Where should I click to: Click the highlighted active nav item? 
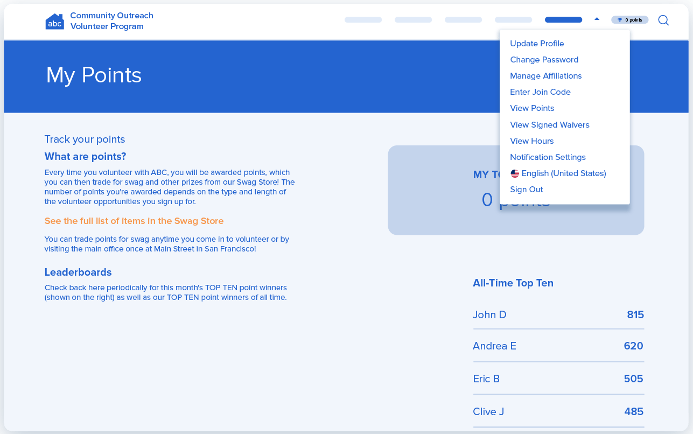tap(563, 20)
